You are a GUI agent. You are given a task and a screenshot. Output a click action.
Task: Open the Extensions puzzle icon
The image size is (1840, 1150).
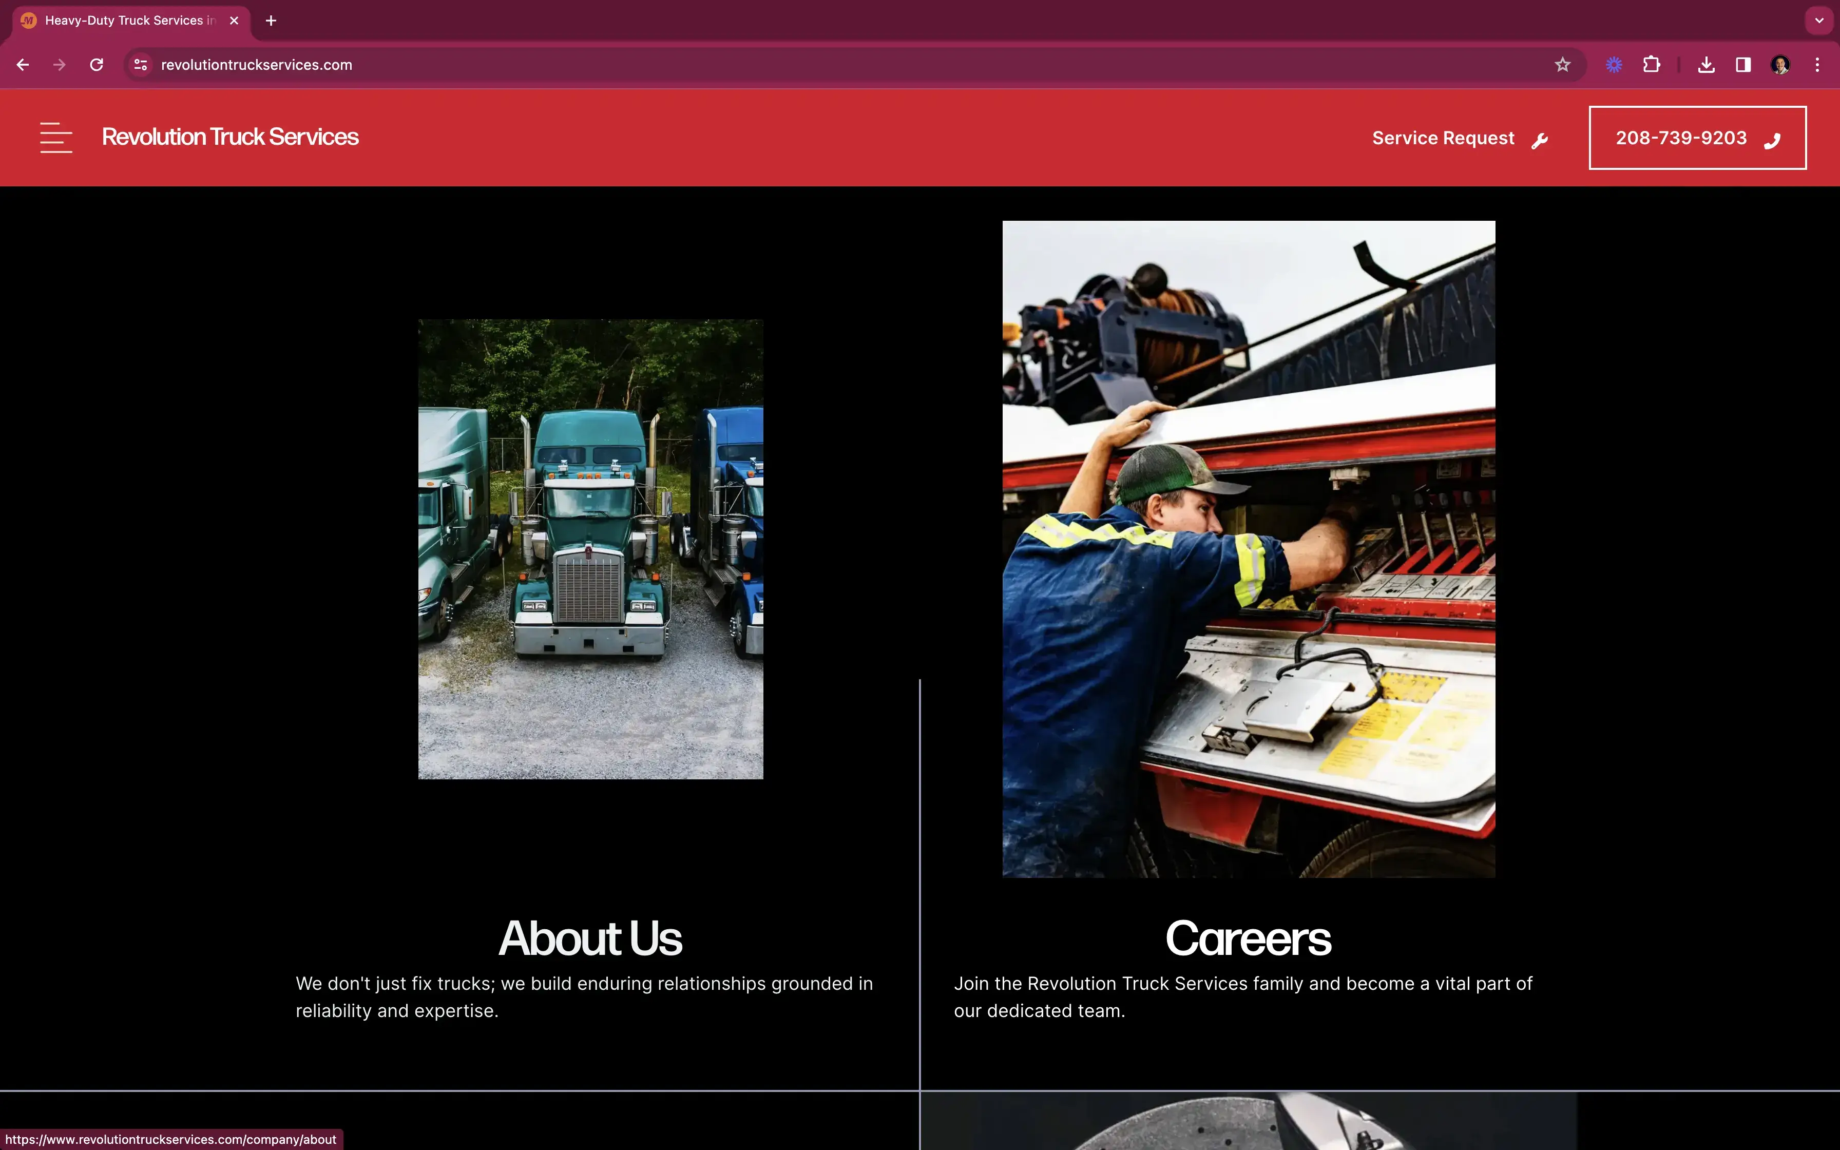coord(1652,65)
